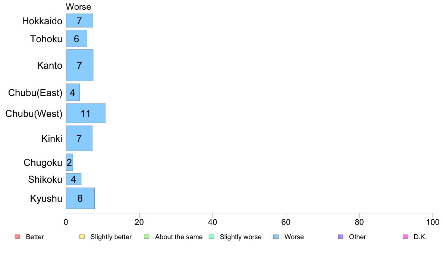Viewport: 443px width, 275px height.
Task: Click the Worse column header label
Action: 78,7
